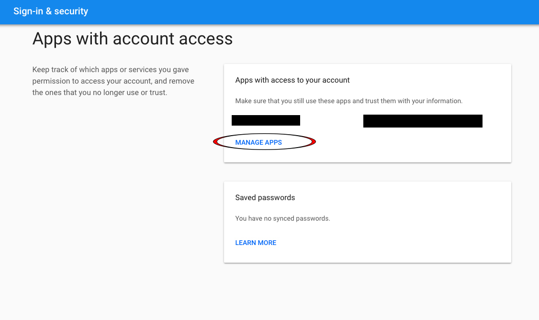
Task: Click the Sign-in & security header title
Action: click(x=51, y=11)
